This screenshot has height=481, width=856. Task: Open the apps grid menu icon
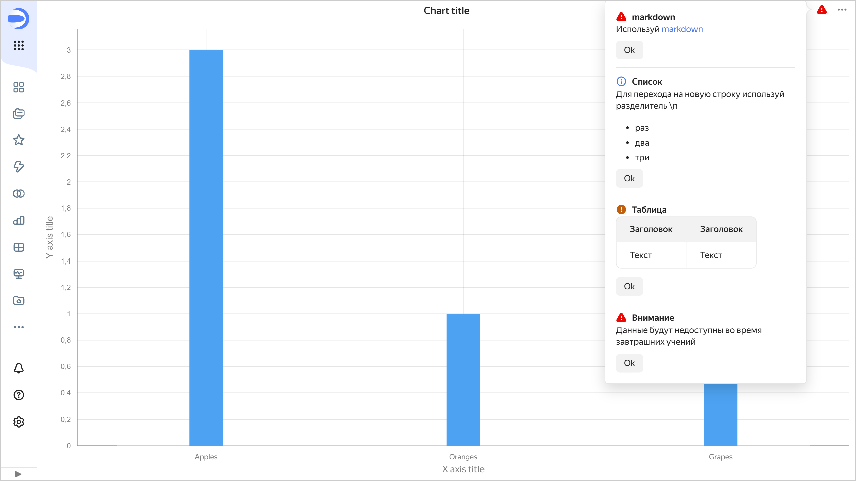click(19, 45)
